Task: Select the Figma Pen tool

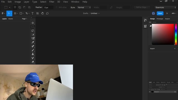Action: point(27,13)
